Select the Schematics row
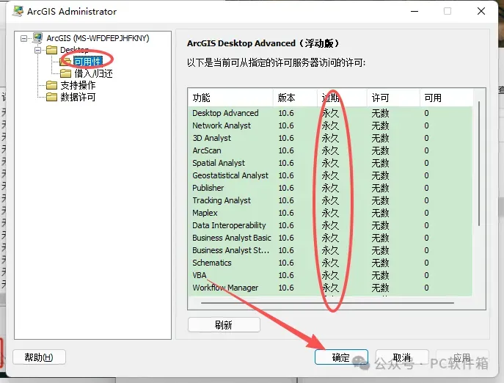The width and height of the screenshot is (504, 383). point(330,263)
